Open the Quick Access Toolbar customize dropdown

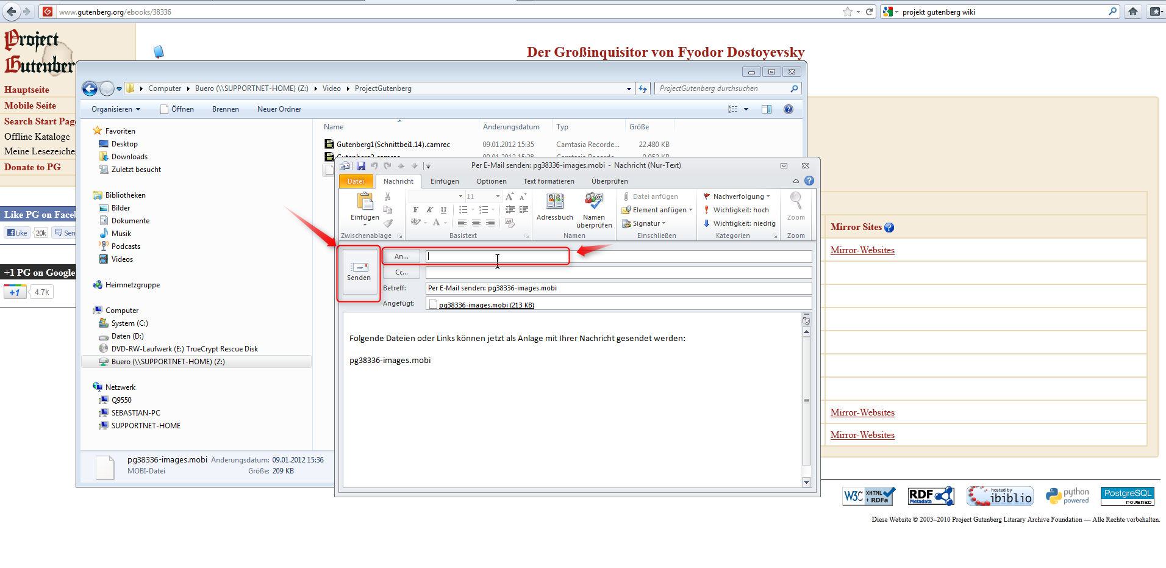point(428,166)
